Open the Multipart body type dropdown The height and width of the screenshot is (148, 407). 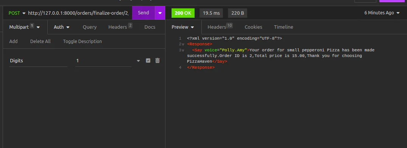pyautogui.click(x=25, y=27)
